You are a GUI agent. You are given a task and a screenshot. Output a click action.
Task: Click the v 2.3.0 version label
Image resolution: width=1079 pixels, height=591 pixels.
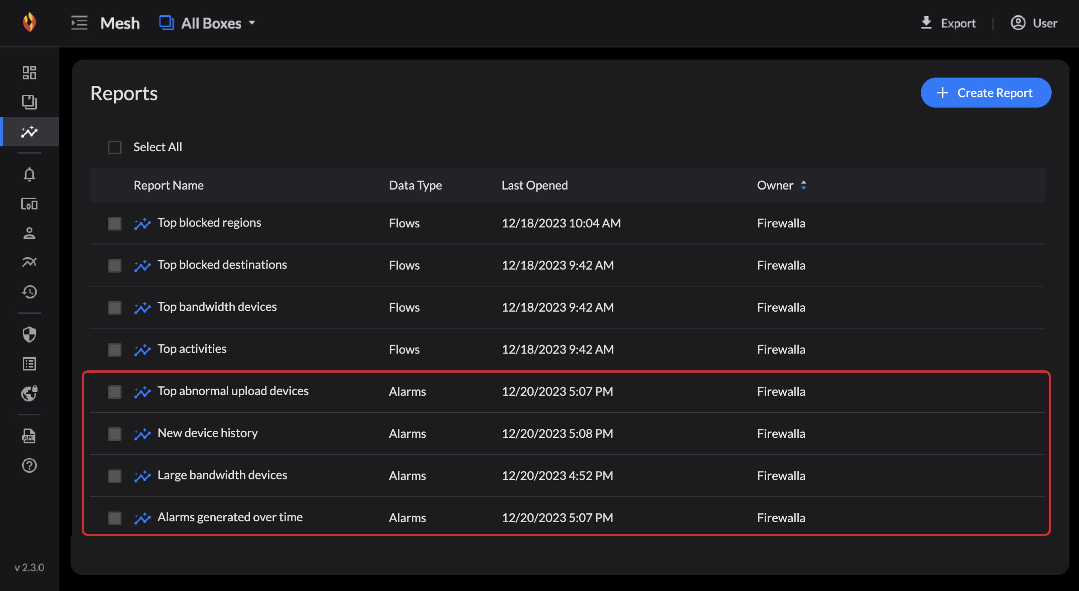point(29,567)
